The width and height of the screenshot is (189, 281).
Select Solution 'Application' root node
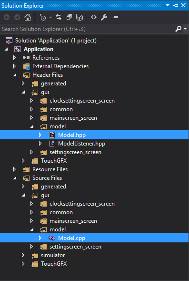tap(56, 41)
